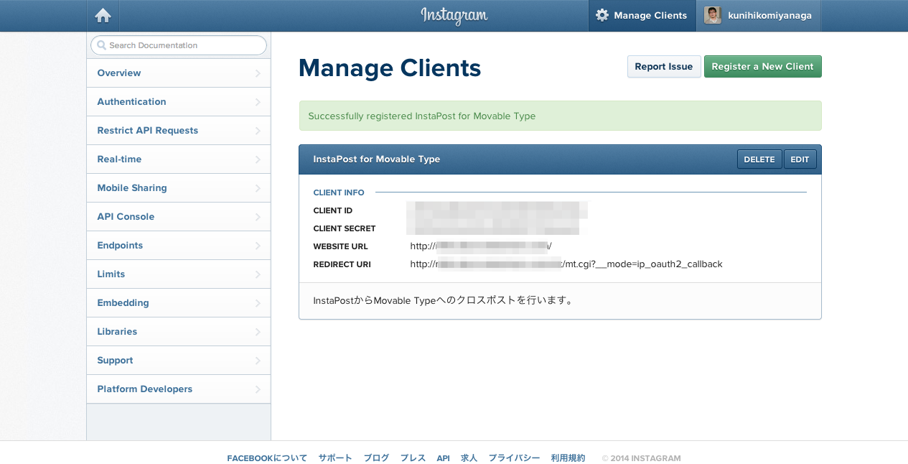Open the Support section
This screenshot has width=908, height=464.
pyautogui.click(x=178, y=361)
